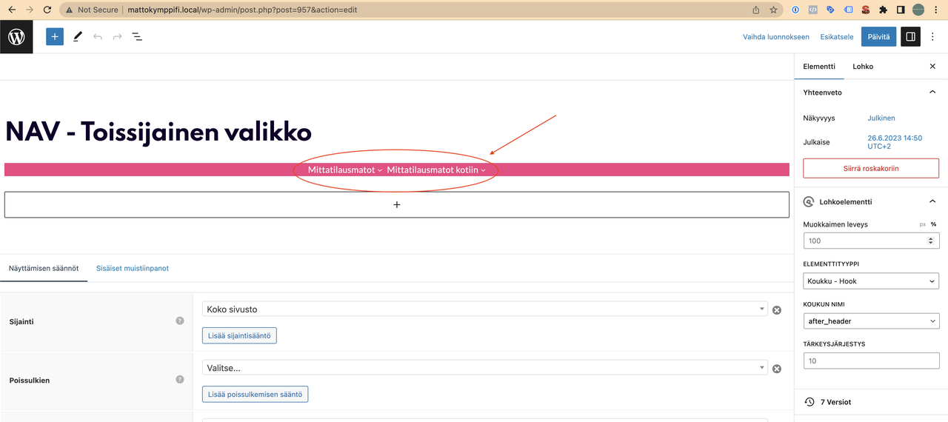Toggle the browser side panel icon
Viewport: 948px width, 422px height.
click(x=901, y=10)
